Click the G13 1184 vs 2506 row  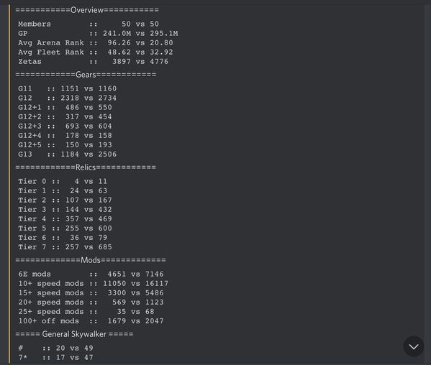[68, 154]
